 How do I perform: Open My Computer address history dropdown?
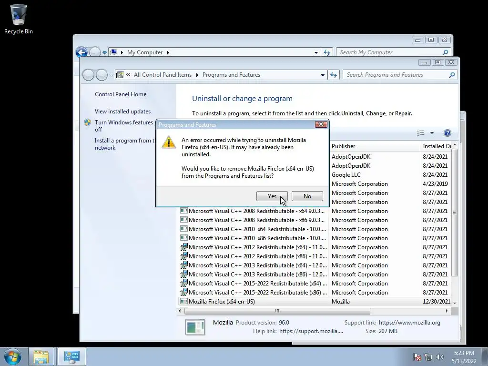316,52
